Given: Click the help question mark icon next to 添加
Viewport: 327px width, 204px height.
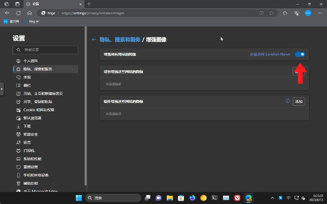Looking at the screenshot, I should click(x=288, y=101).
